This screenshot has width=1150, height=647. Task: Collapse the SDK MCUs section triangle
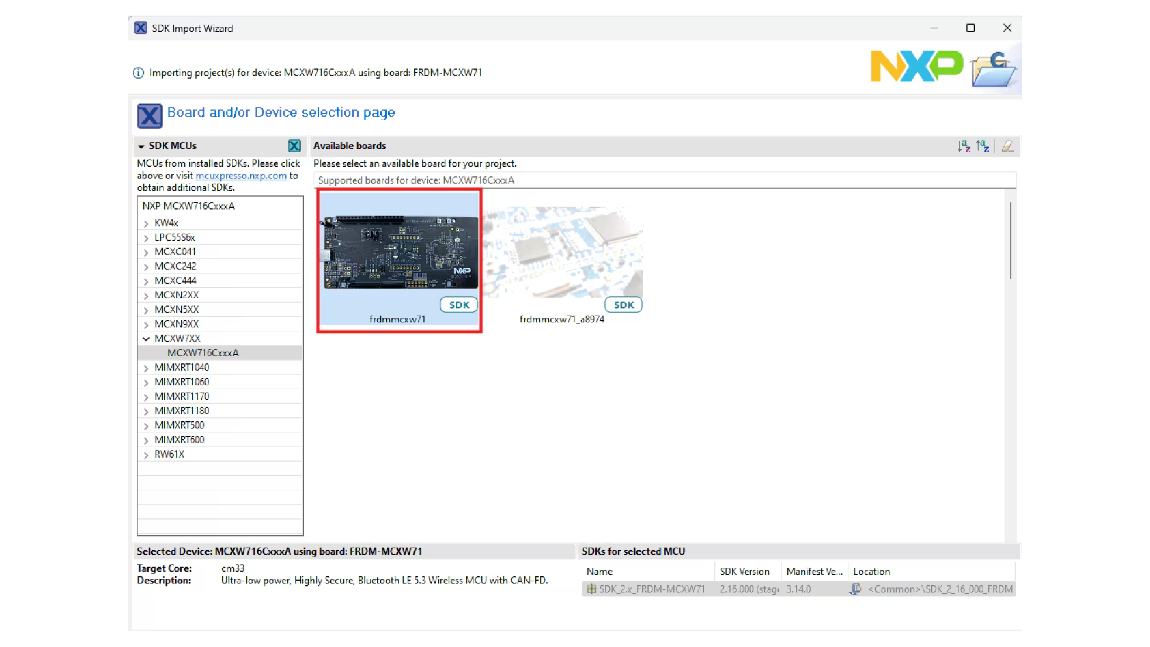click(142, 146)
